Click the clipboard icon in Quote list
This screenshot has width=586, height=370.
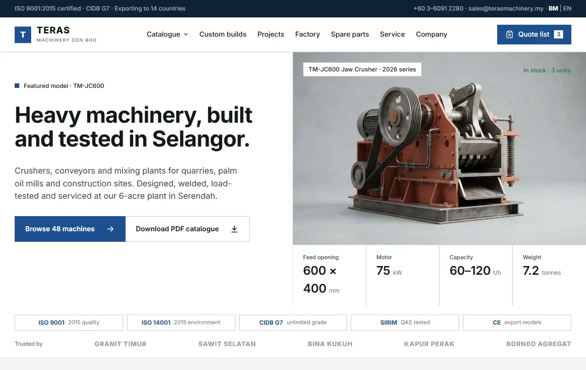tap(509, 34)
